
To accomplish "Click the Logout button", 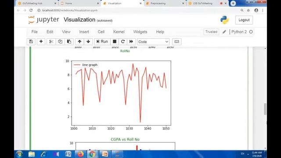I will (x=244, y=20).
